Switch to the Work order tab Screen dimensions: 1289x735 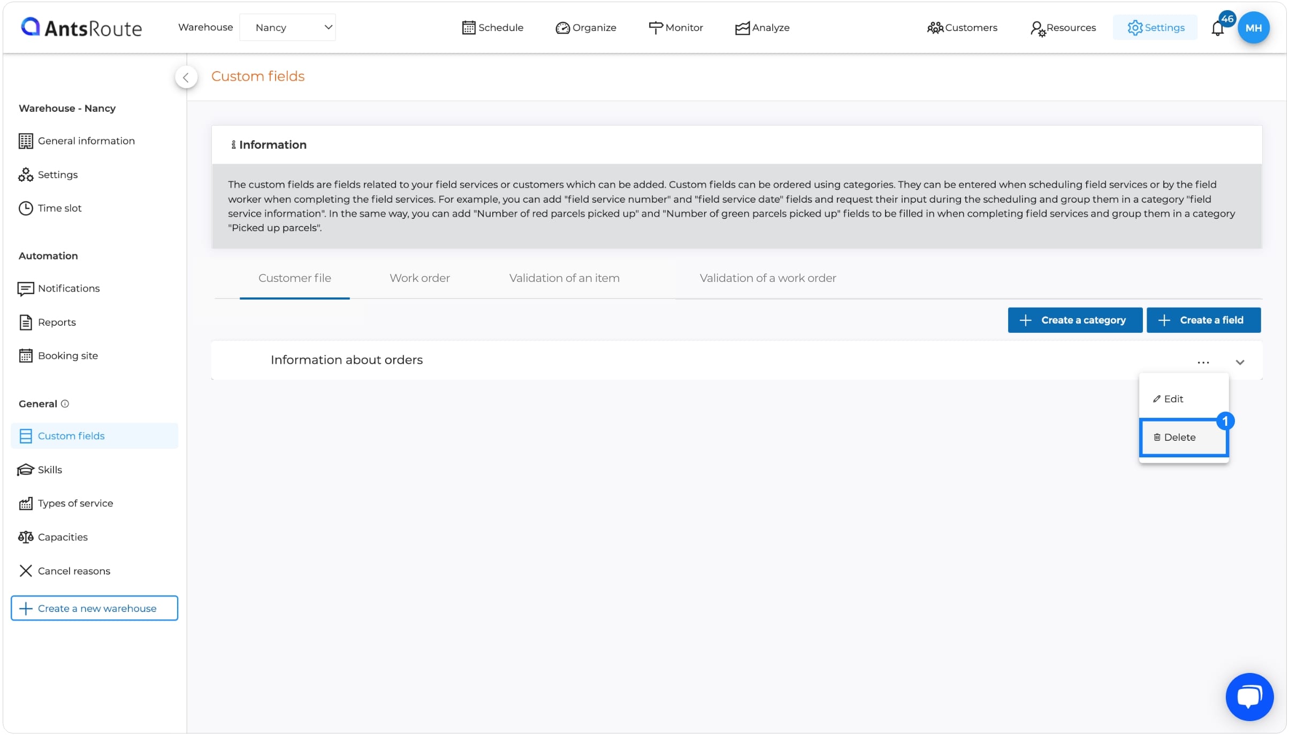[x=420, y=278]
